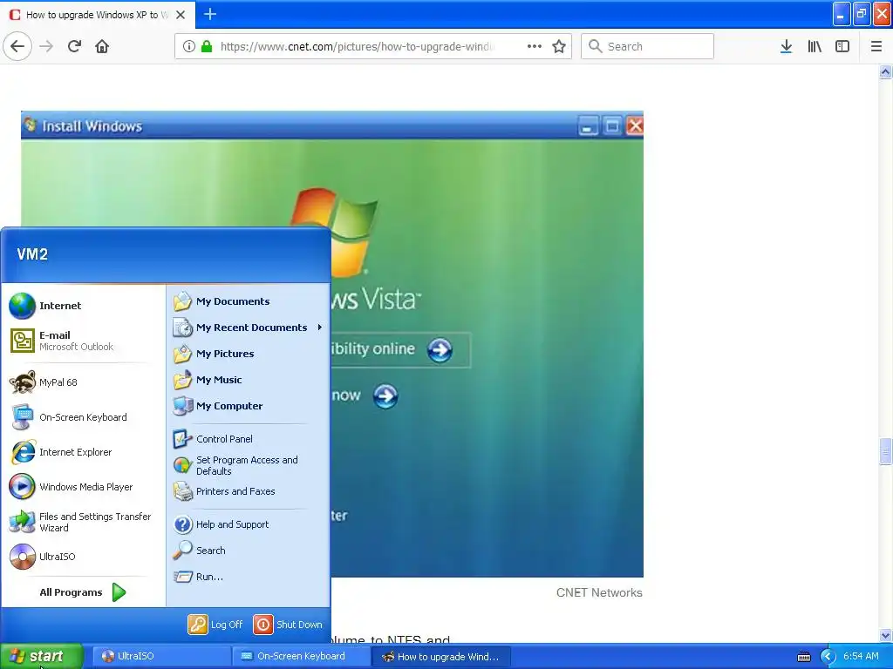The height and width of the screenshot is (669, 893).
Task: Click the forward navigation arrow
Action: click(x=47, y=46)
